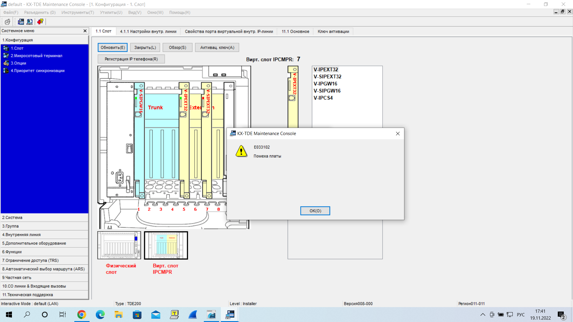The height and width of the screenshot is (322, 573).
Task: Click the refresh icon in the toolbar
Action: pyautogui.click(x=7, y=22)
